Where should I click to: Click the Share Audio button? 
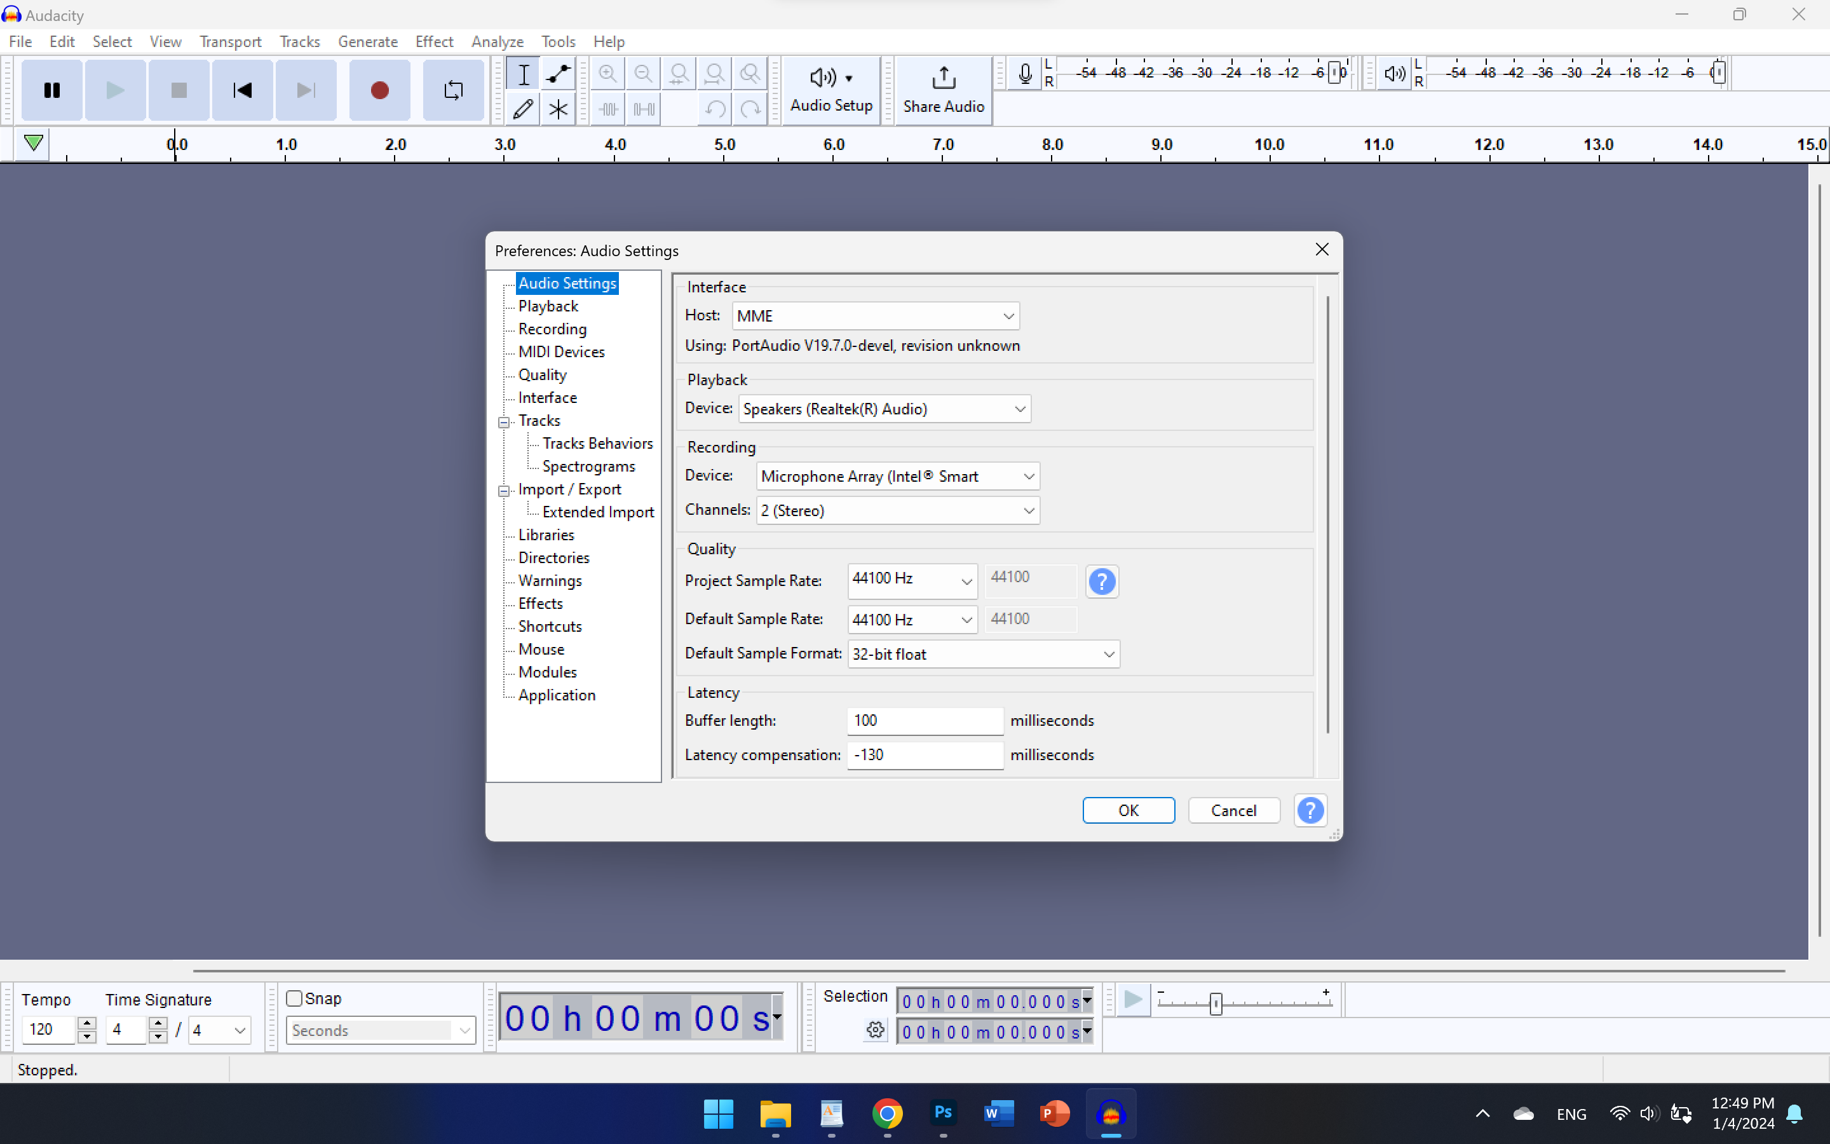click(x=944, y=90)
